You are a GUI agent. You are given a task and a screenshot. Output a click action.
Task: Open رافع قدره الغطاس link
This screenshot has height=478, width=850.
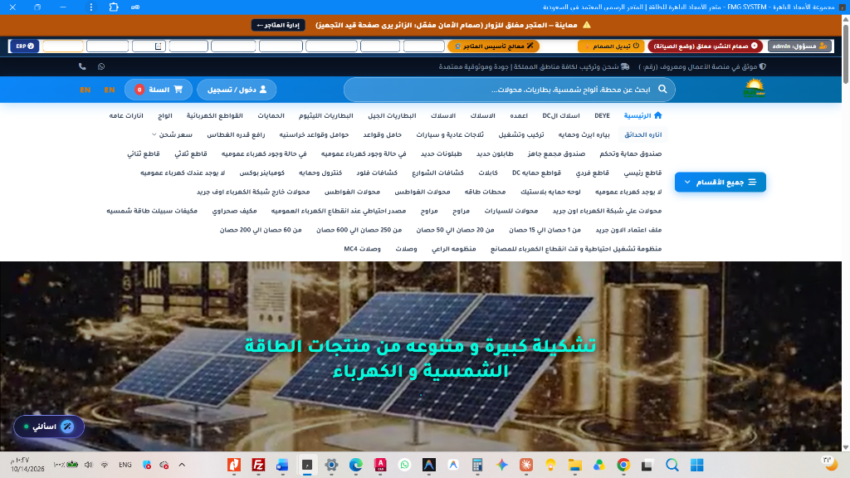tap(236, 134)
